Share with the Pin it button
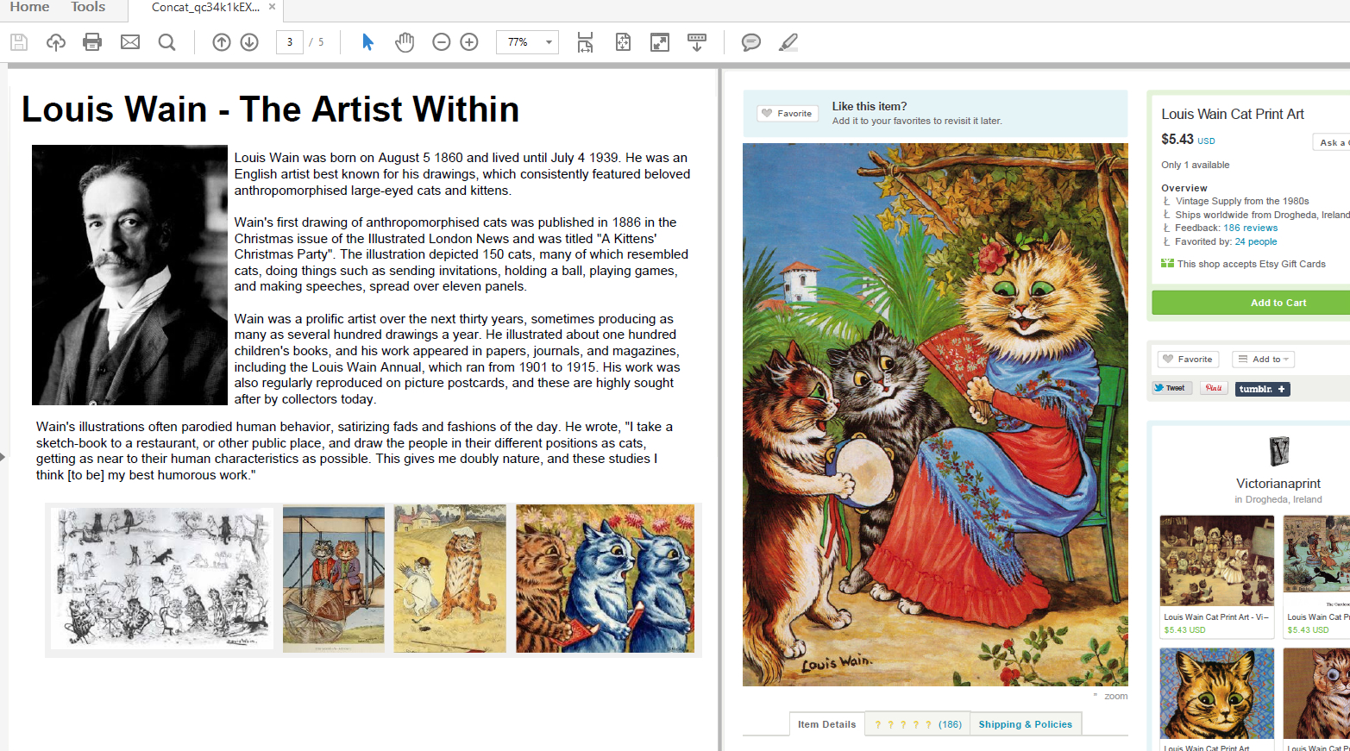Viewport: 1350px width, 751px height. [x=1214, y=388]
